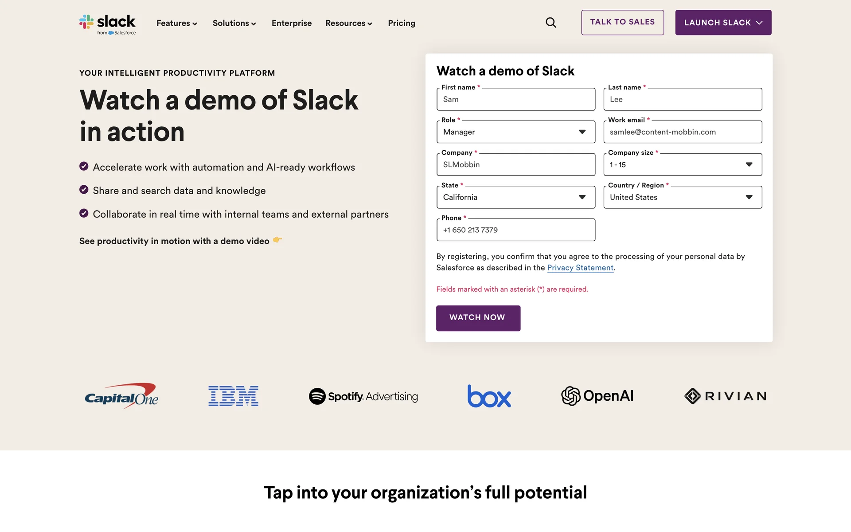Open the Privacy Statement link
This screenshot has width=851, height=532.
tap(580, 268)
